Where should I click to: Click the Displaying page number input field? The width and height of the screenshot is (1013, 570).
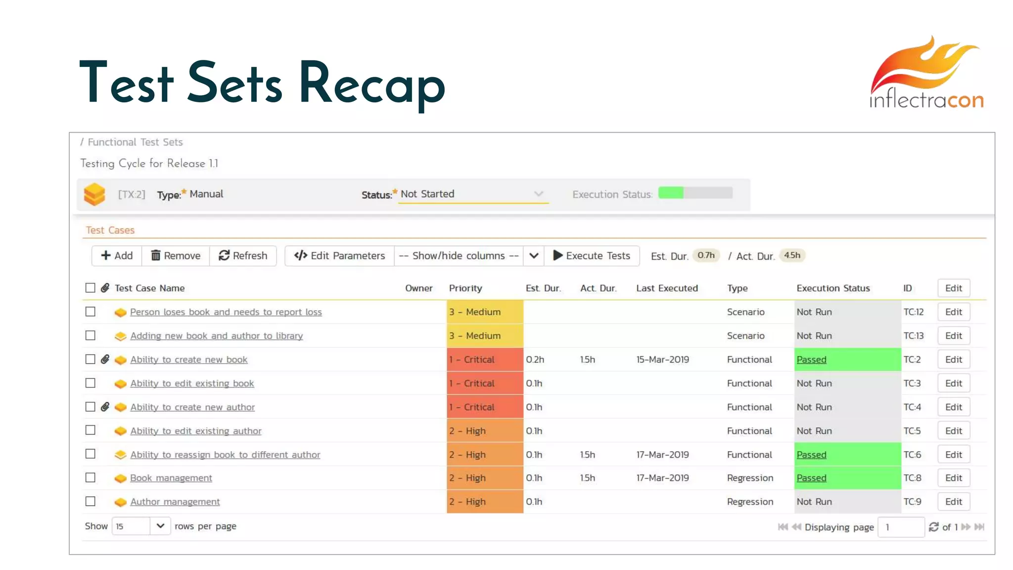coord(901,527)
